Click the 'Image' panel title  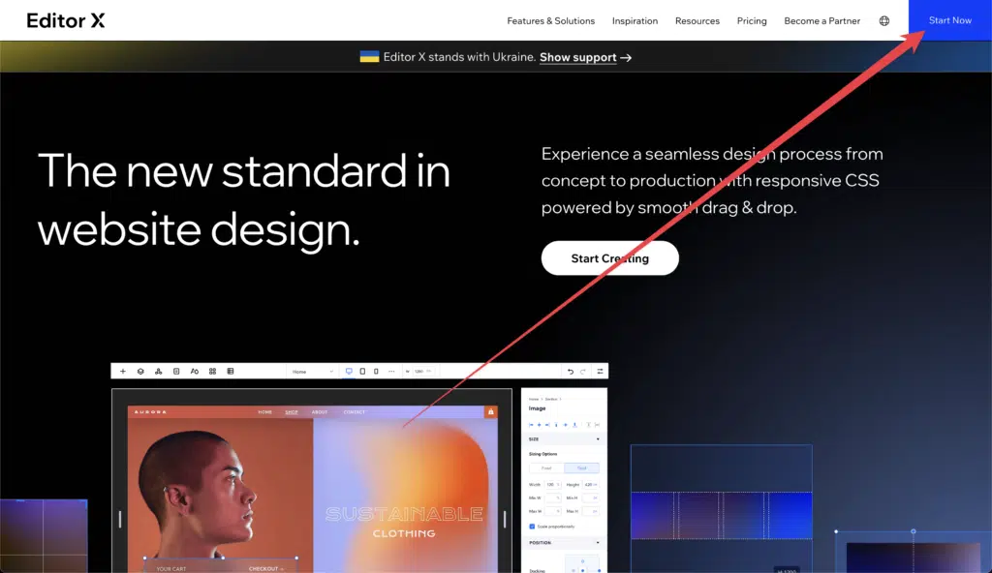point(537,408)
